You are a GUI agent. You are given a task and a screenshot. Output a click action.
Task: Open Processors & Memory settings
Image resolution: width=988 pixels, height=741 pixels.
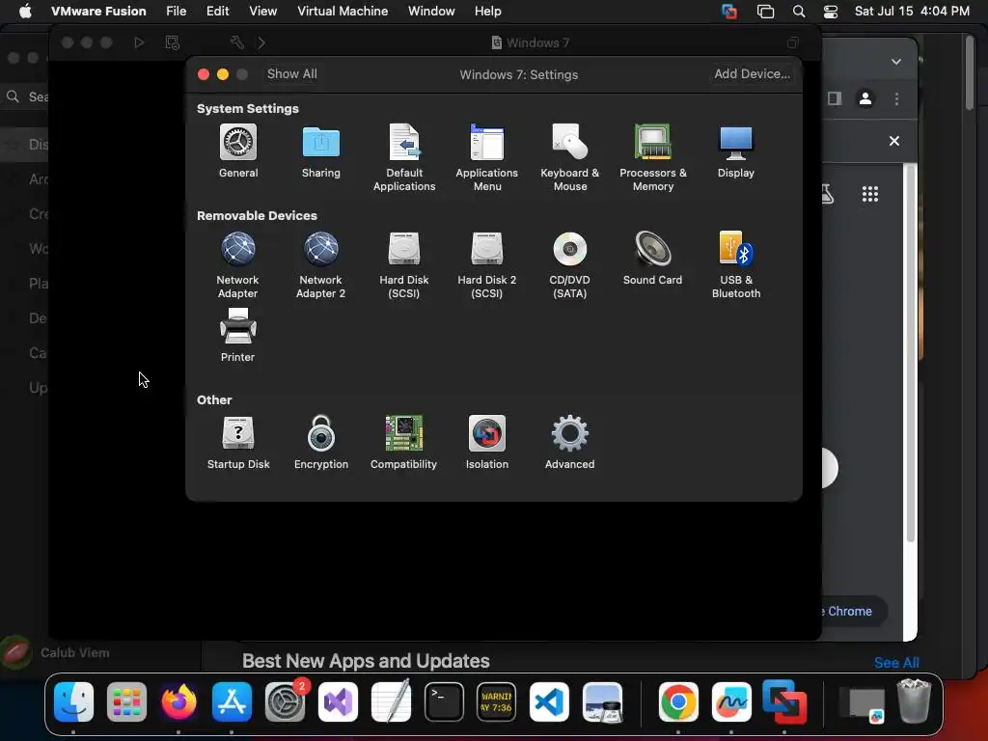(653, 157)
